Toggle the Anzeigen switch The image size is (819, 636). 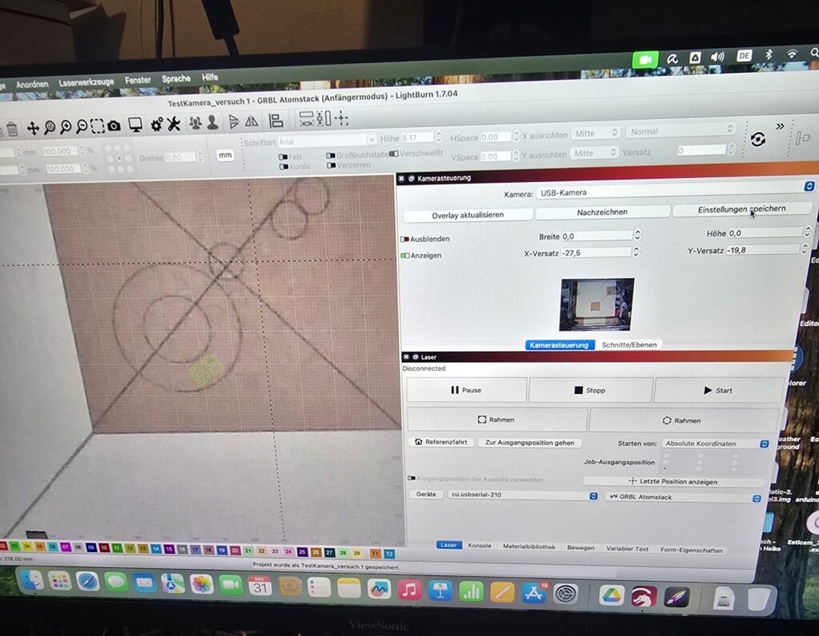click(405, 256)
